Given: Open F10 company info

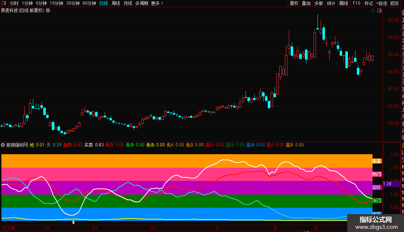Looking at the screenshot, I should [356, 3].
